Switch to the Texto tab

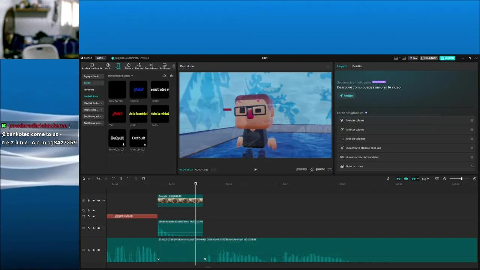pyautogui.click(x=118, y=66)
